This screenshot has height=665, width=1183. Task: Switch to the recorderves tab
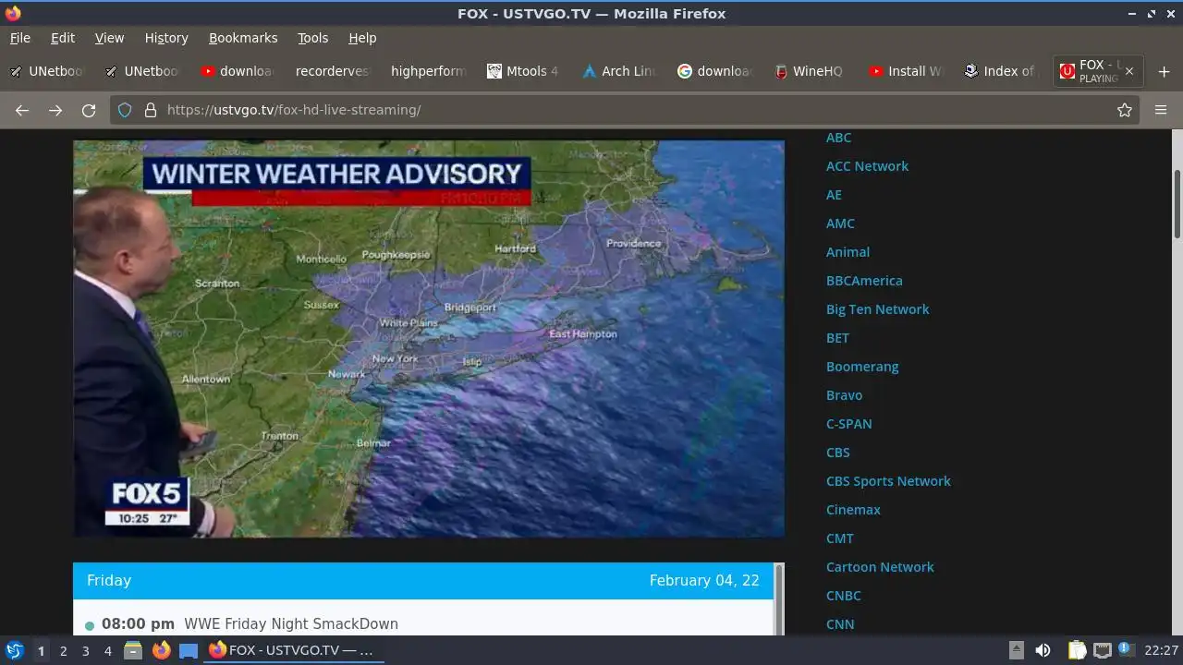click(331, 71)
